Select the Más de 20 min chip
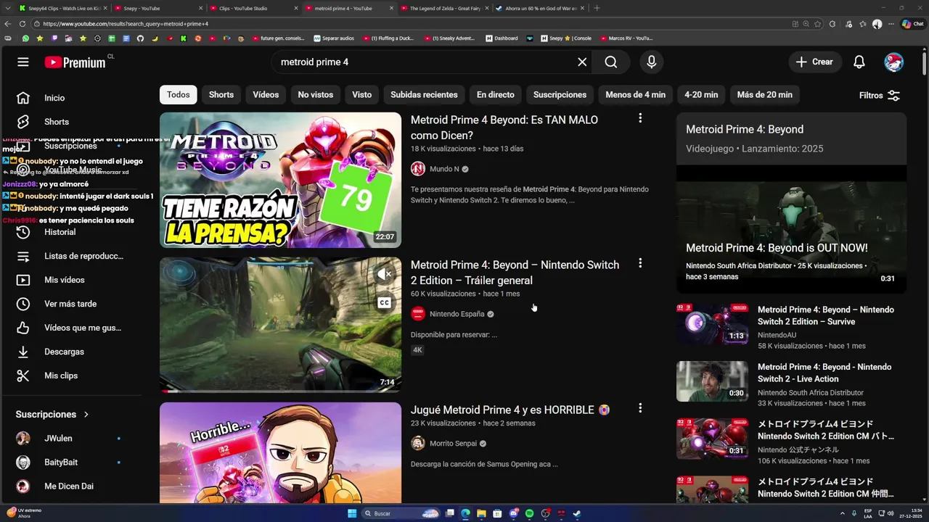 pyautogui.click(x=765, y=95)
